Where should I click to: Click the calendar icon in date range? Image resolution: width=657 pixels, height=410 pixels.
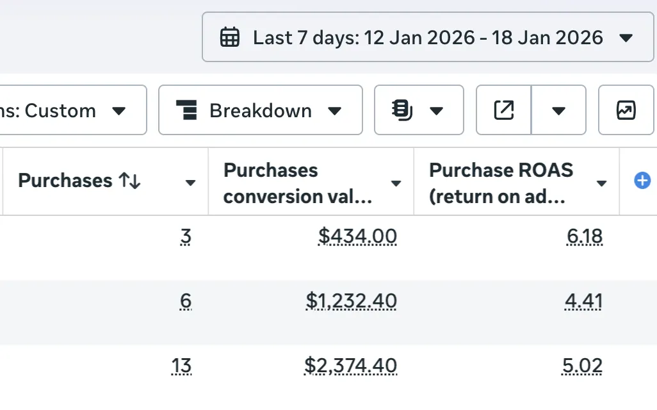tap(230, 37)
